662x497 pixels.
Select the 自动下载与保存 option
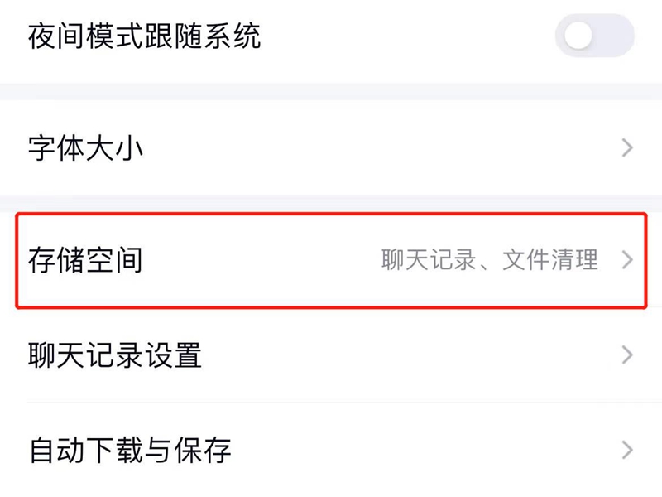point(130,451)
